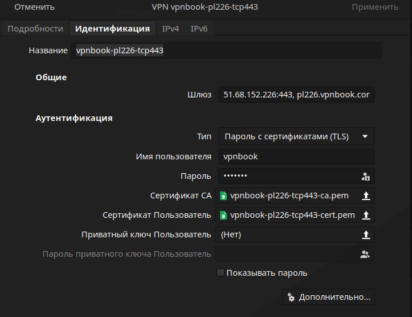Click users icon in private key password field
412x317 pixels.
365,254
